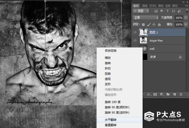189x128 pixels.
Task: Click the top-right transform handle
Action: [121, 1]
